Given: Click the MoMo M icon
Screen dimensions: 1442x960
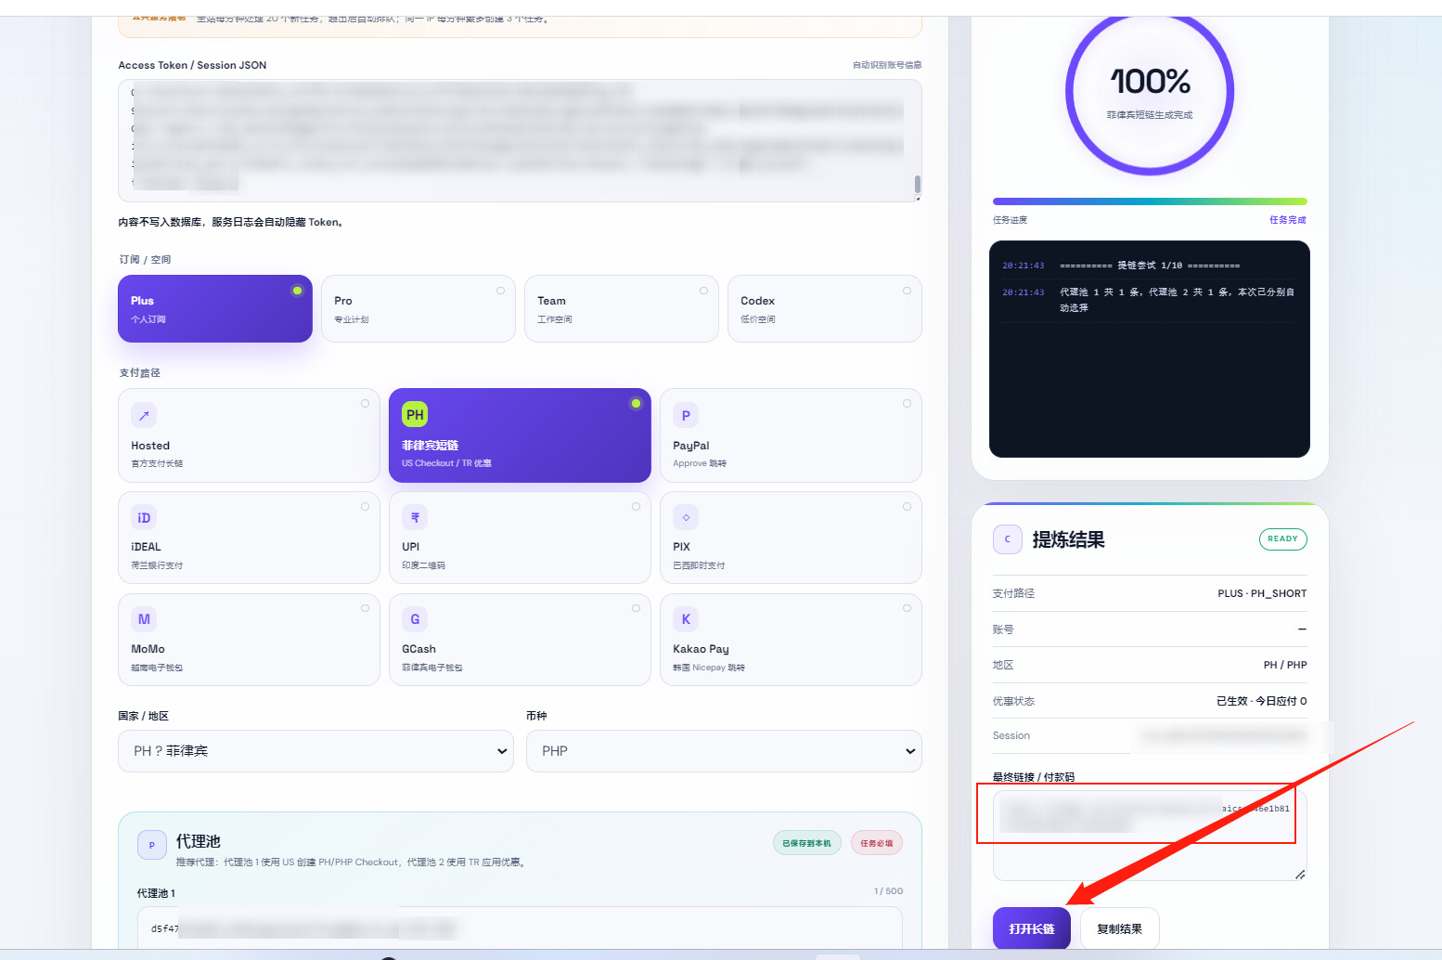Looking at the screenshot, I should (x=144, y=619).
